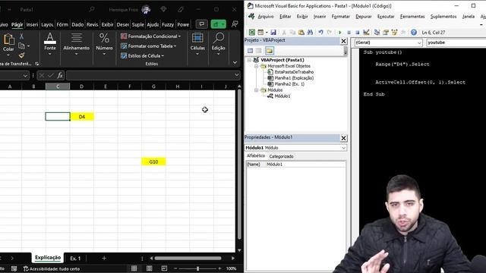Expand the Alinhamento group dropdown
Screen dimensions: 486x273
pyautogui.click(x=76, y=54)
